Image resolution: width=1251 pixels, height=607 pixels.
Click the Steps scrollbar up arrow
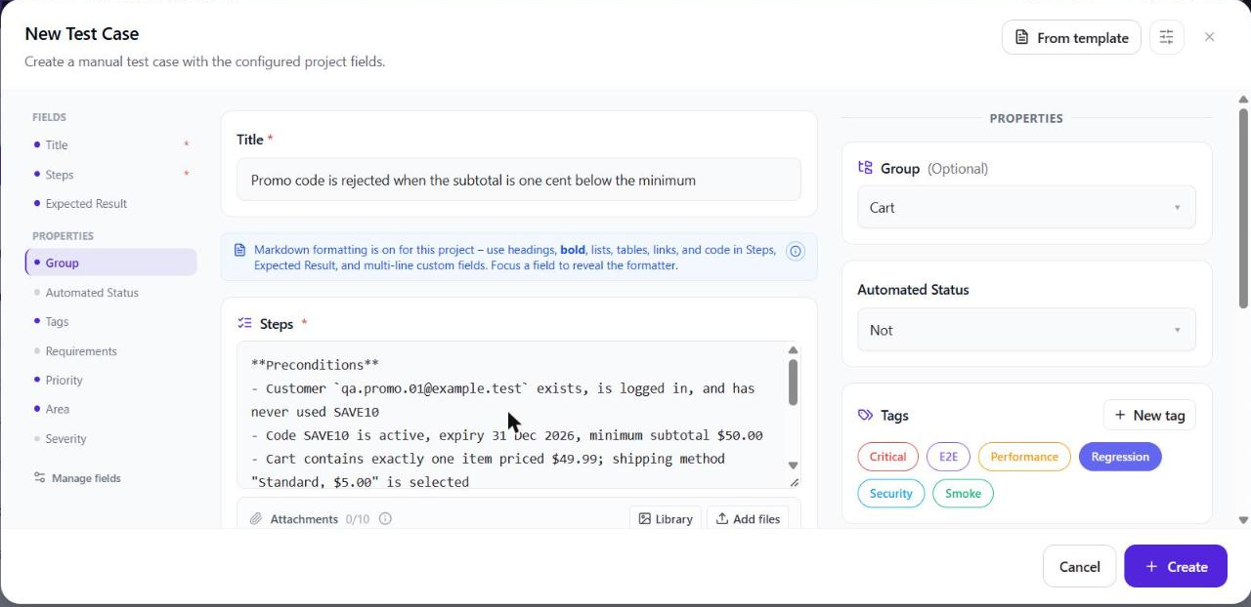(x=793, y=349)
